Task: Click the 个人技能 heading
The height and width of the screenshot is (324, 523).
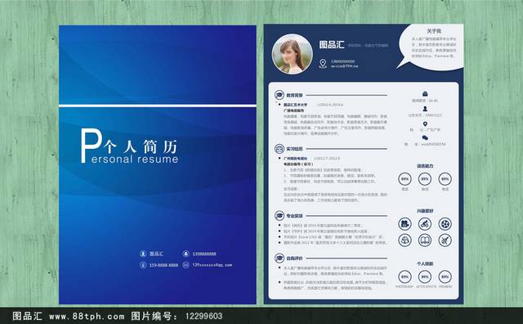Action: [425, 263]
